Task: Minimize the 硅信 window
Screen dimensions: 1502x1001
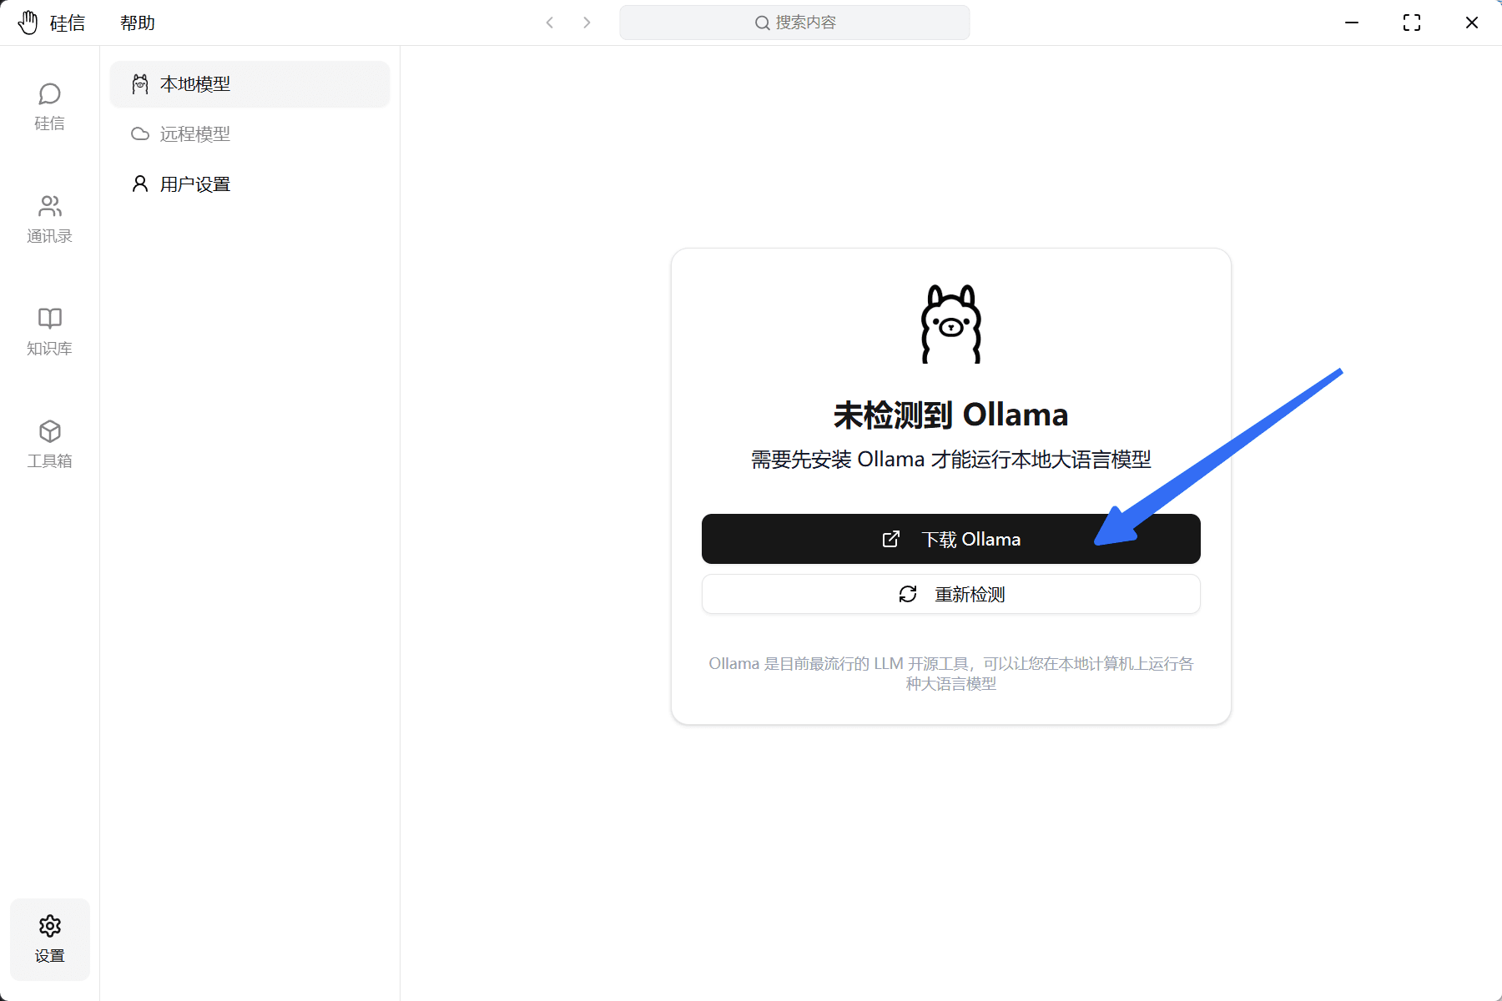Action: tap(1352, 23)
